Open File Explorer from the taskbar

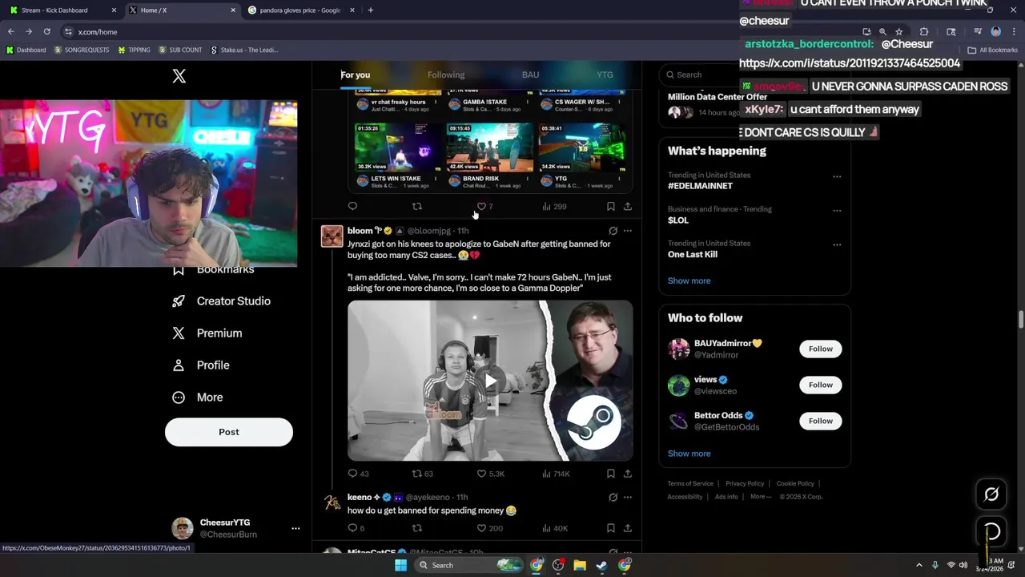pyautogui.click(x=580, y=565)
